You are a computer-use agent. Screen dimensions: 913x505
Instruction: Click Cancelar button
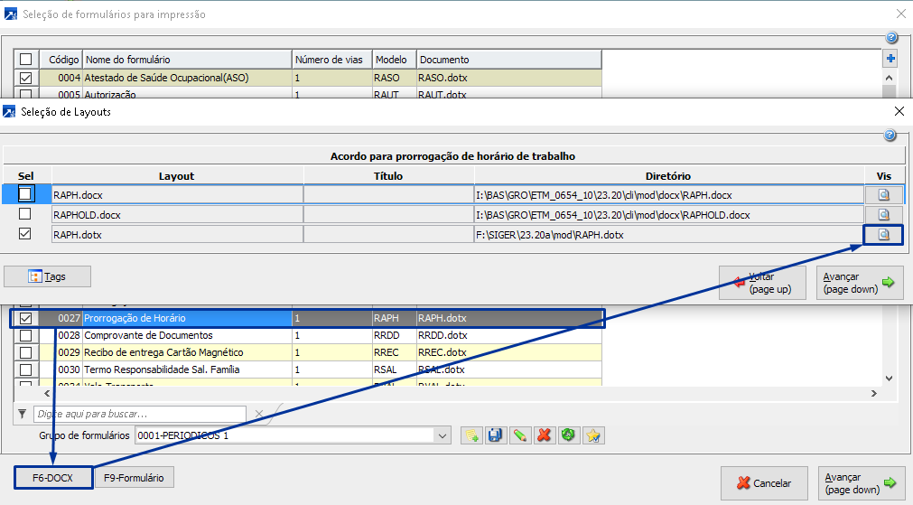pyautogui.click(x=764, y=483)
